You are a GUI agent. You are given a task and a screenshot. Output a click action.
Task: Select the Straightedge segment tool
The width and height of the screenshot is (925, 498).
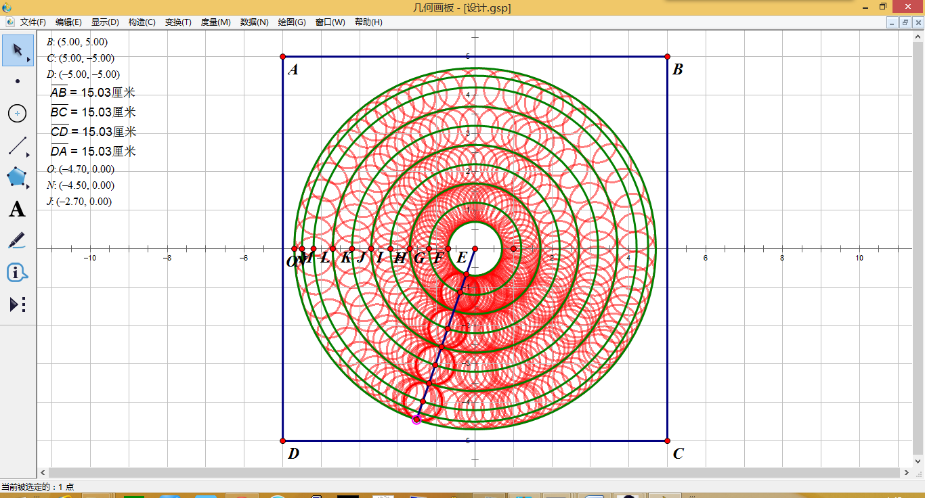18,145
